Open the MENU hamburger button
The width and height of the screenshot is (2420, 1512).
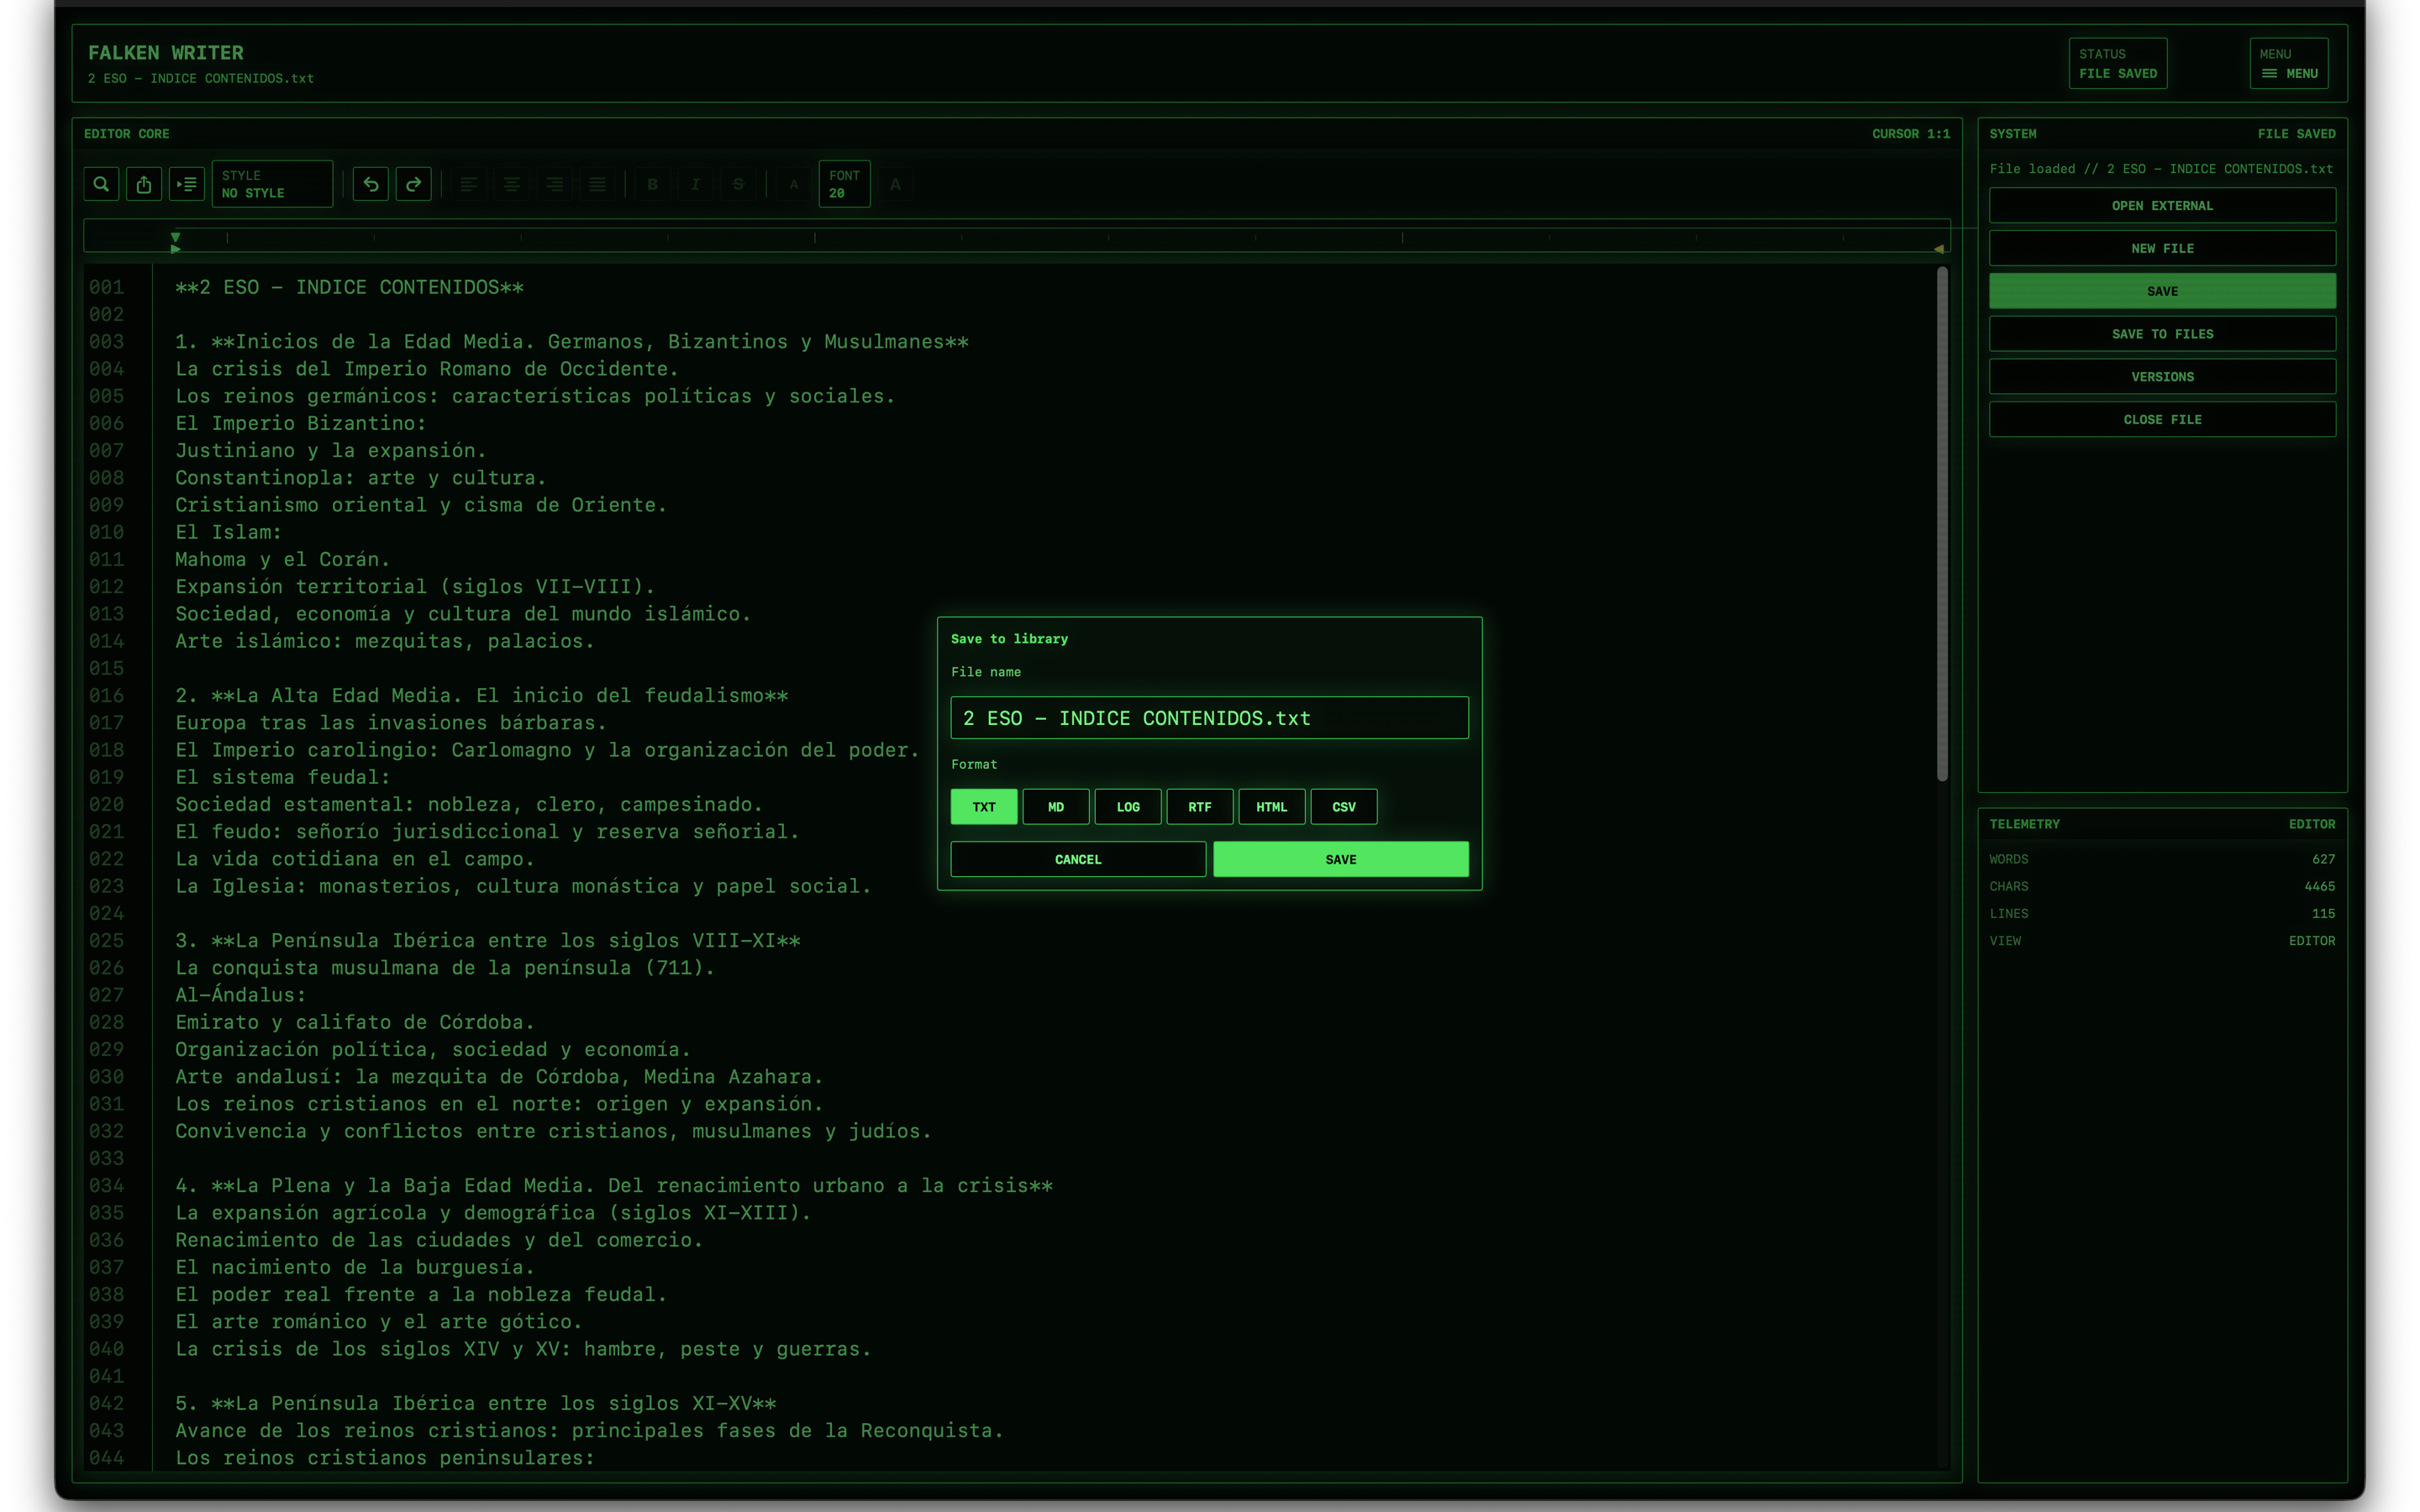click(x=2289, y=64)
